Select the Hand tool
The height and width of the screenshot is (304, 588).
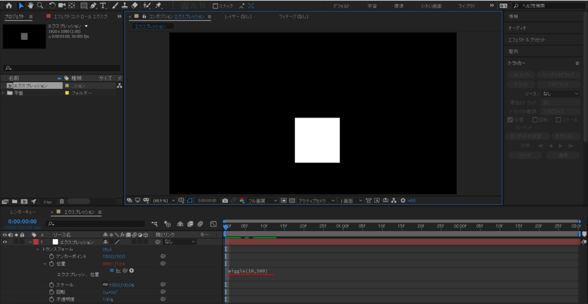click(x=30, y=6)
